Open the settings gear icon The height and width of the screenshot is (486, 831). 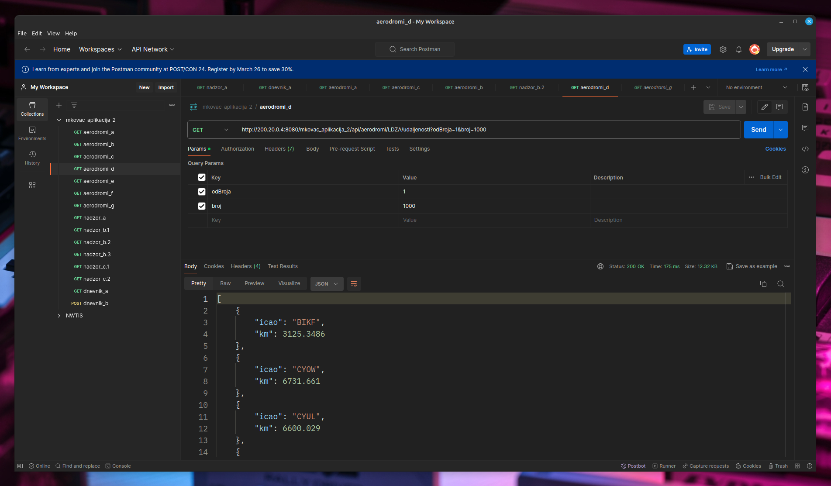pos(723,49)
